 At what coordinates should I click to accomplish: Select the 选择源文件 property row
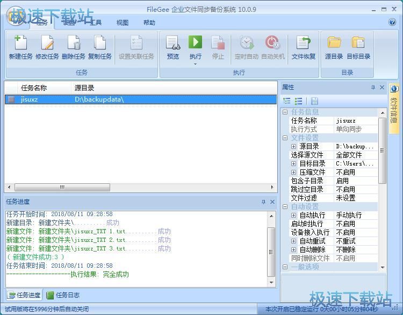tap(333, 155)
